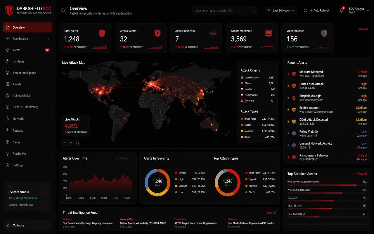
Task: Click the Total Alerts shield icon
Action: point(102,33)
